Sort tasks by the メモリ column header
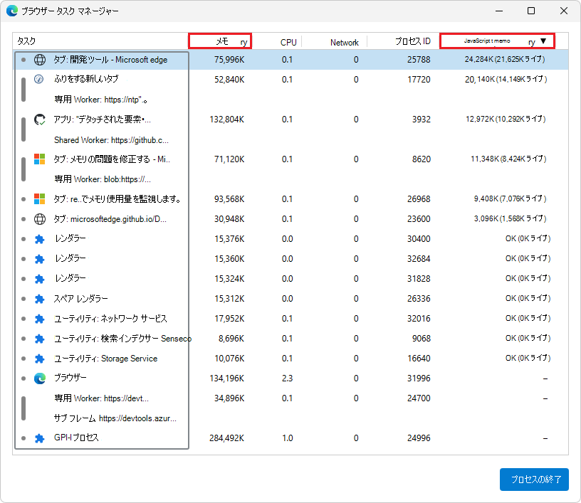This screenshot has height=503, width=581. [221, 41]
